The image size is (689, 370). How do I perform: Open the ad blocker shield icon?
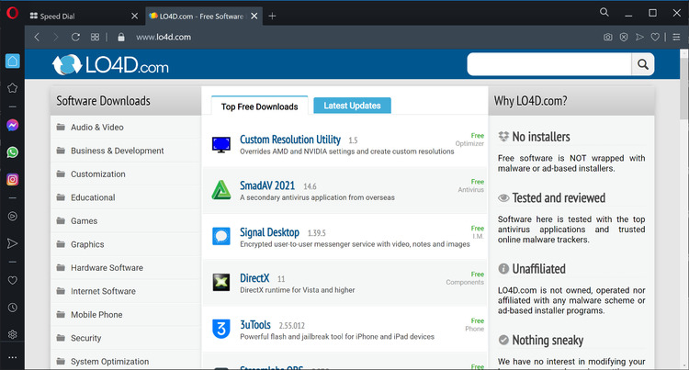point(624,38)
